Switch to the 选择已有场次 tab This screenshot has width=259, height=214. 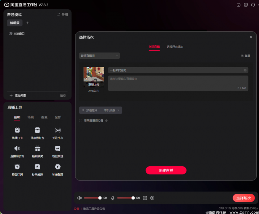175,47
